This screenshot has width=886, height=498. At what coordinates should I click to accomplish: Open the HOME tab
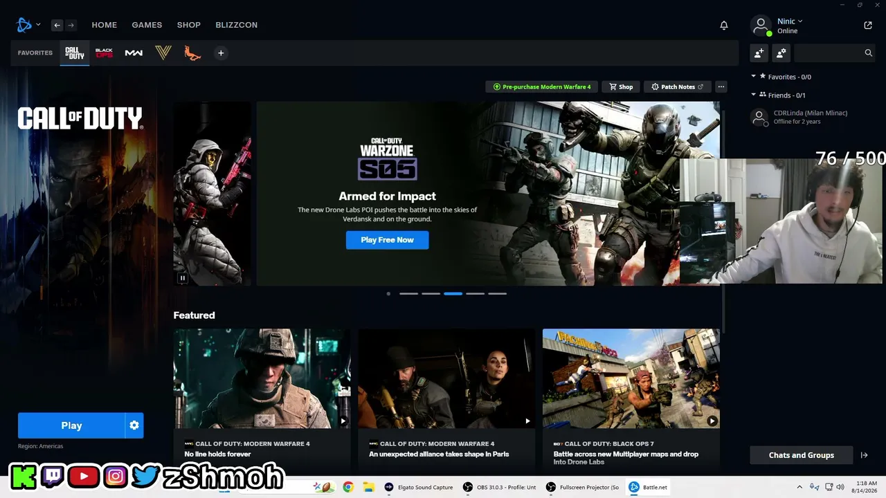pyautogui.click(x=105, y=25)
